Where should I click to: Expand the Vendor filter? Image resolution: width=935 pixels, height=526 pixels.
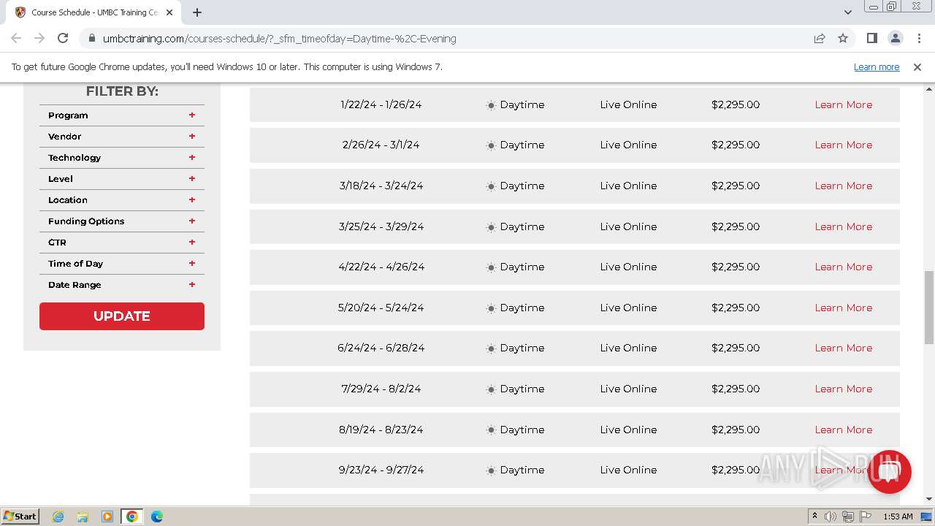coord(122,137)
